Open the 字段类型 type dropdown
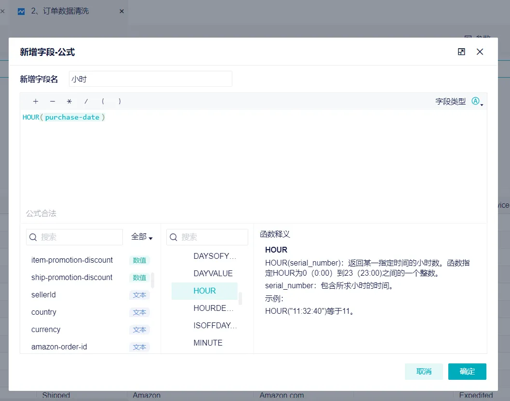The image size is (510, 401). (477, 101)
